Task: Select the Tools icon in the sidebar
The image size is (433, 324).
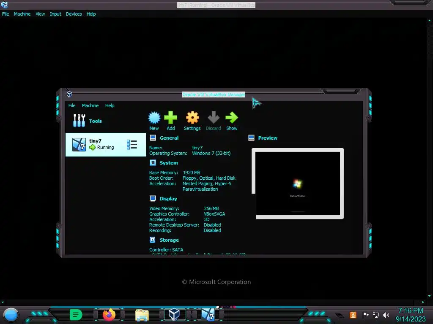Action: tap(79, 120)
